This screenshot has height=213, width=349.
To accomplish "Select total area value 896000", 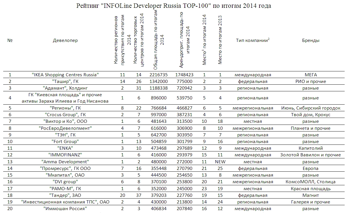I will click(159, 98).
